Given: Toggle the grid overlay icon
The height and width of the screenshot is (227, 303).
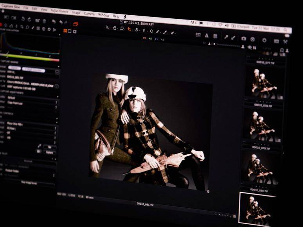Looking at the screenshot, I should tap(198, 35).
